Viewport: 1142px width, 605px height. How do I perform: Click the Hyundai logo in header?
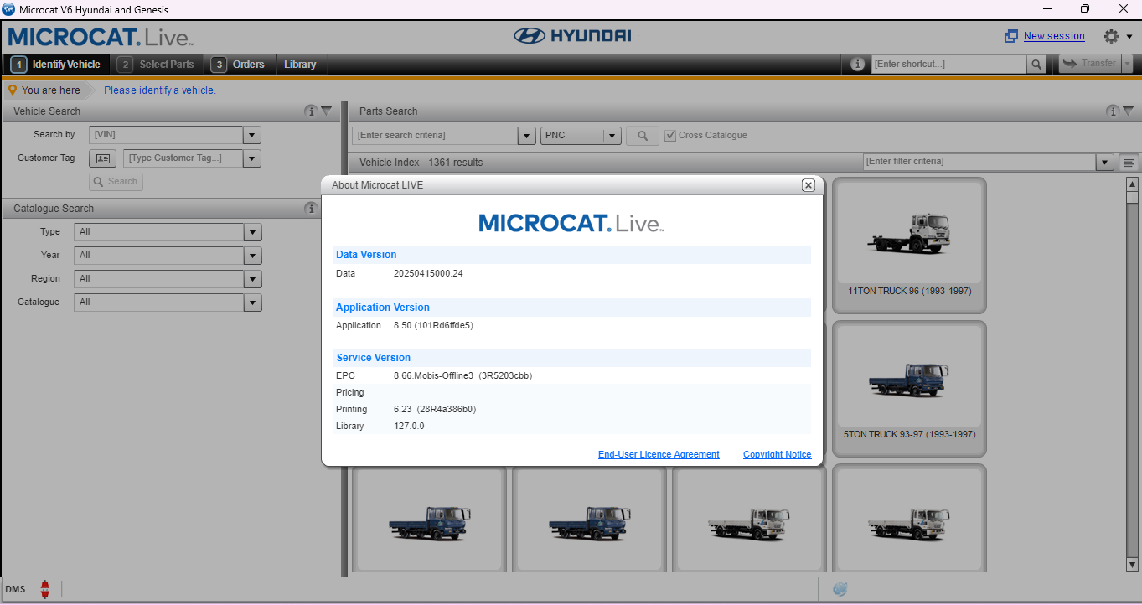tap(572, 35)
